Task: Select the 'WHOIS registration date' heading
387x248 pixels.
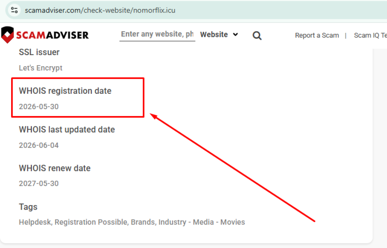Action: pyautogui.click(x=65, y=91)
